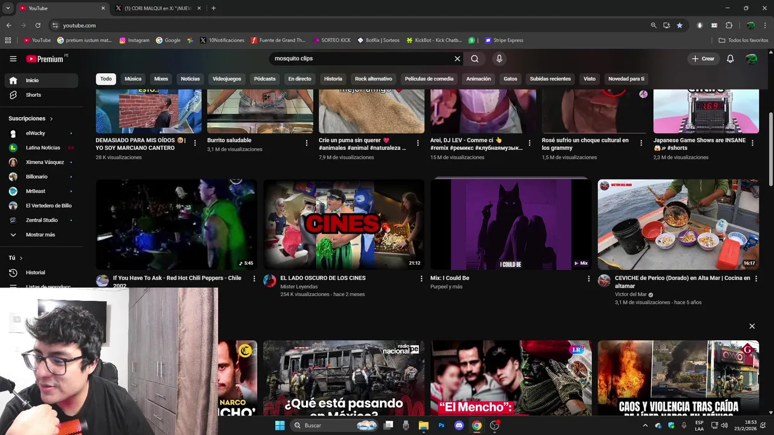Select the Noticias filter chip

point(190,79)
